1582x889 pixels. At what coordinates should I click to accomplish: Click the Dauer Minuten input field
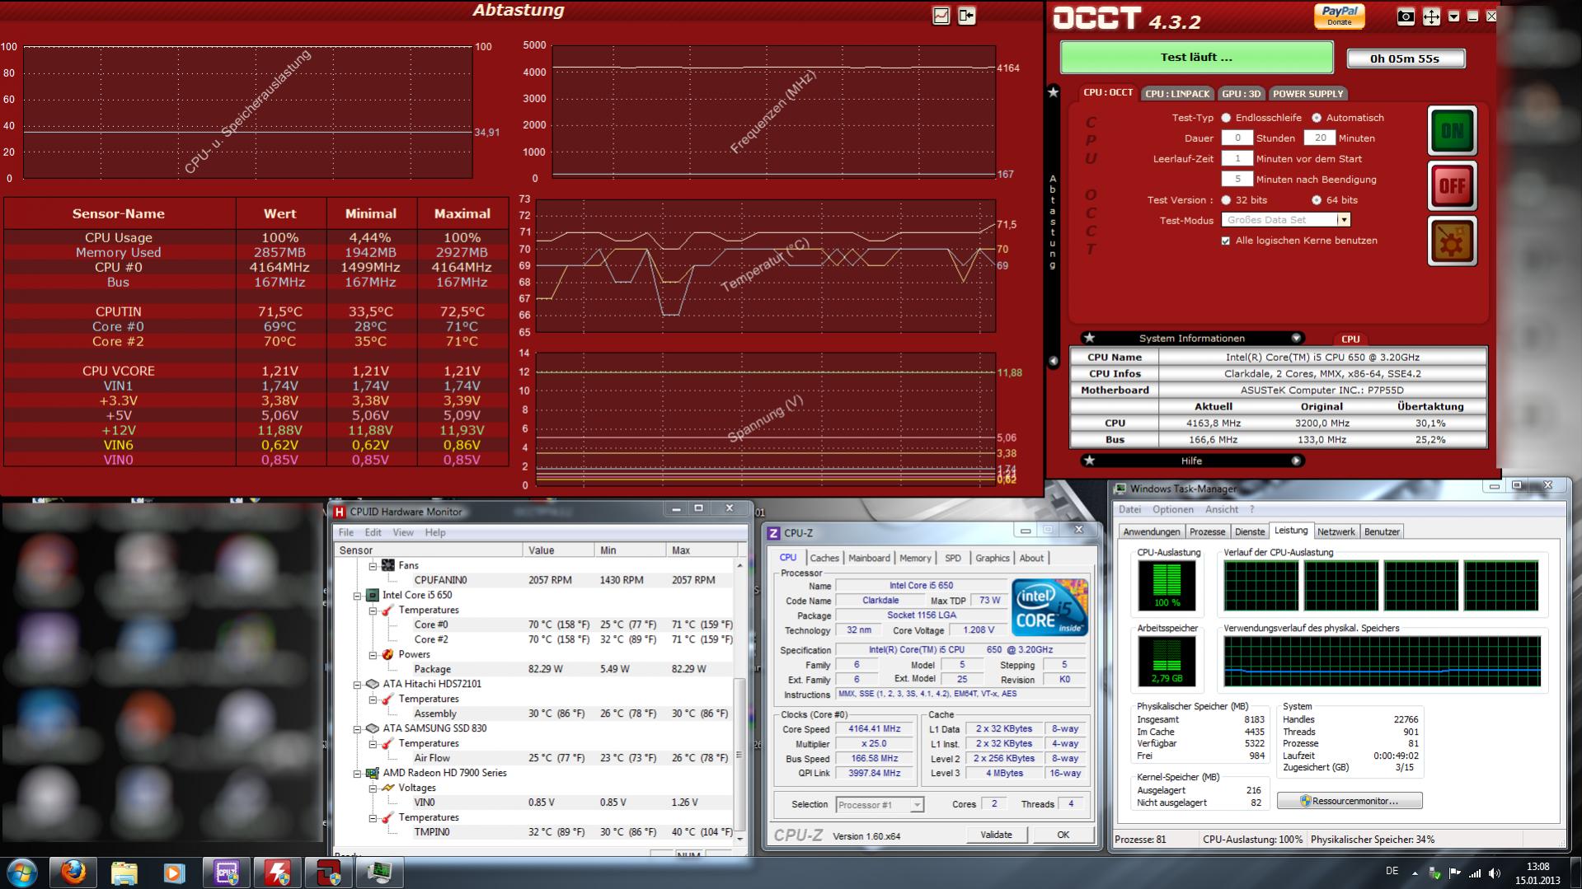pyautogui.click(x=1320, y=138)
